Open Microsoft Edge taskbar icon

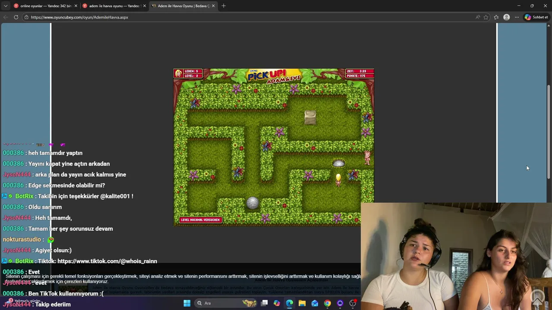289,303
